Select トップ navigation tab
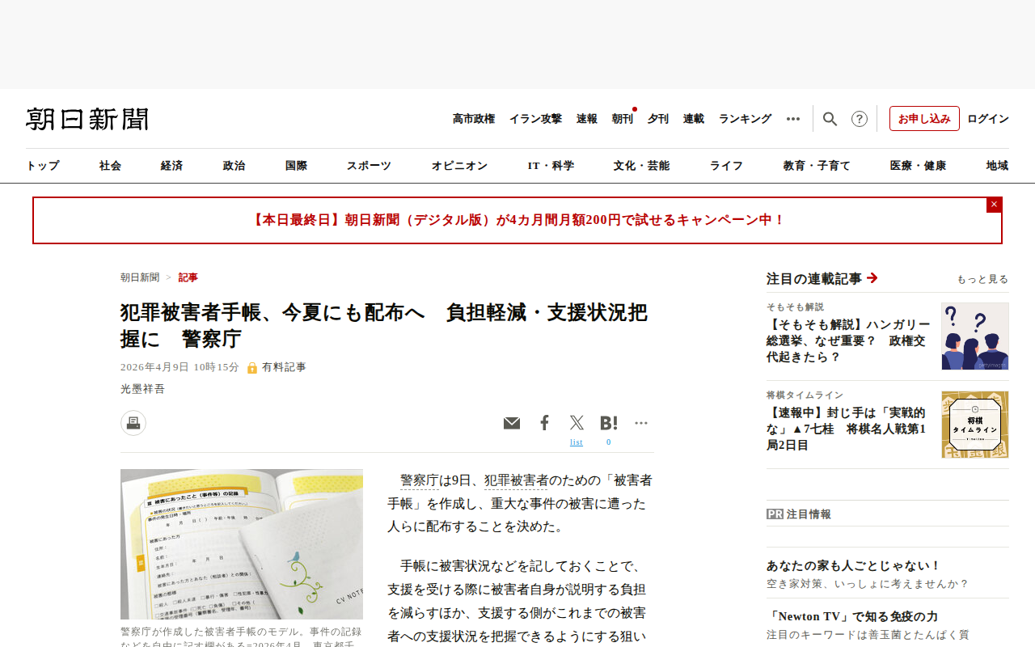1035x647 pixels. 43,166
